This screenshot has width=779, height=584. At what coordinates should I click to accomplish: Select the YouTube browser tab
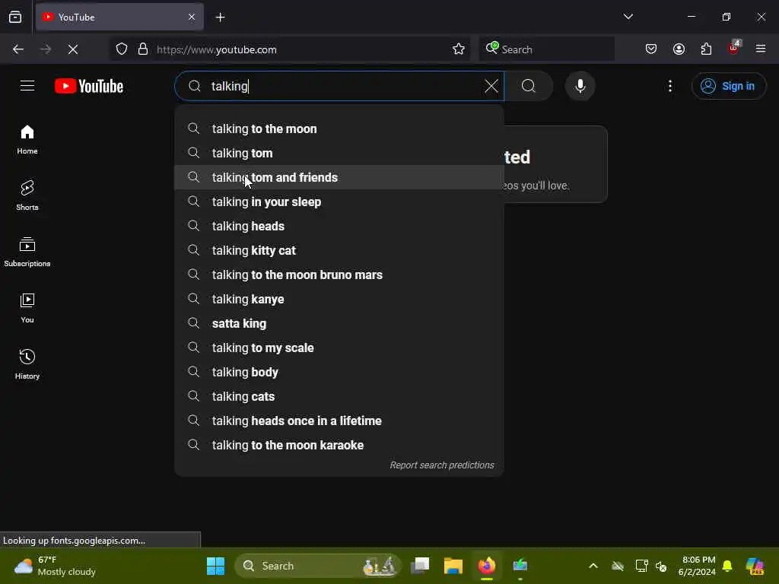click(119, 17)
